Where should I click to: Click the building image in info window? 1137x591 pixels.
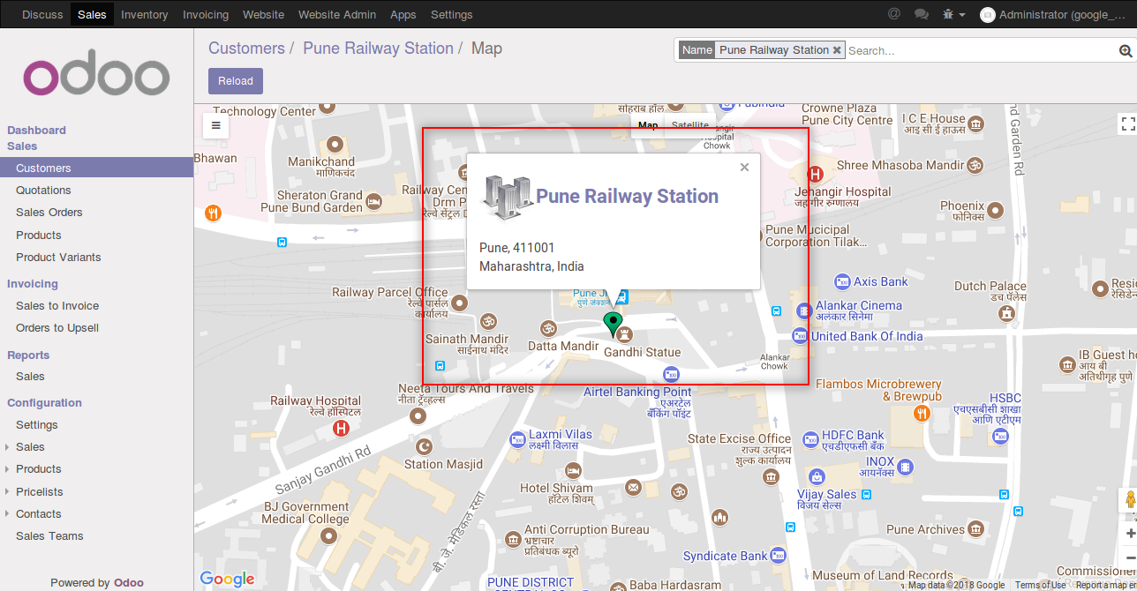(507, 198)
